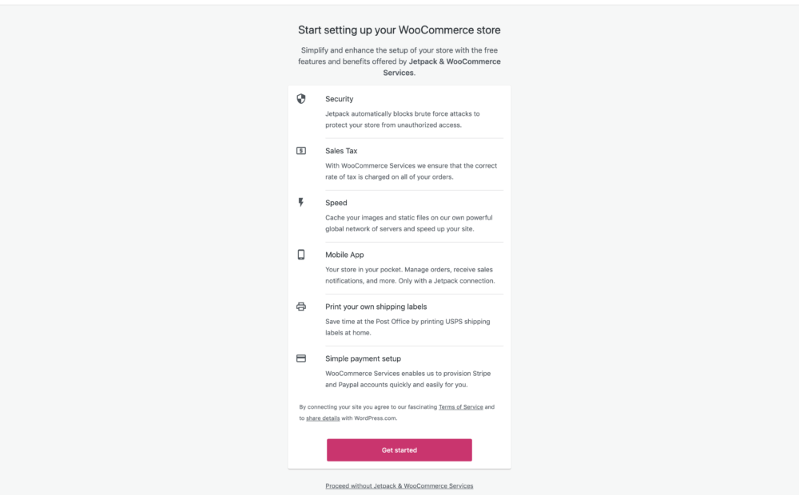Select the Speed feature heading

point(336,203)
